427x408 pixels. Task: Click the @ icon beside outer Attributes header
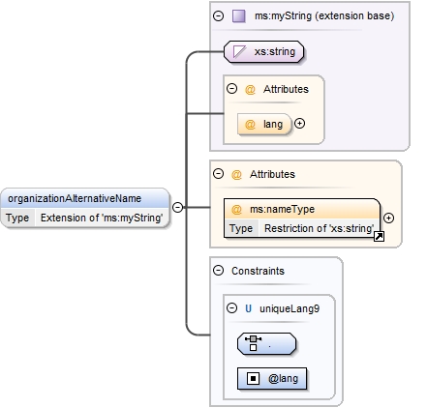pyautogui.click(x=236, y=175)
